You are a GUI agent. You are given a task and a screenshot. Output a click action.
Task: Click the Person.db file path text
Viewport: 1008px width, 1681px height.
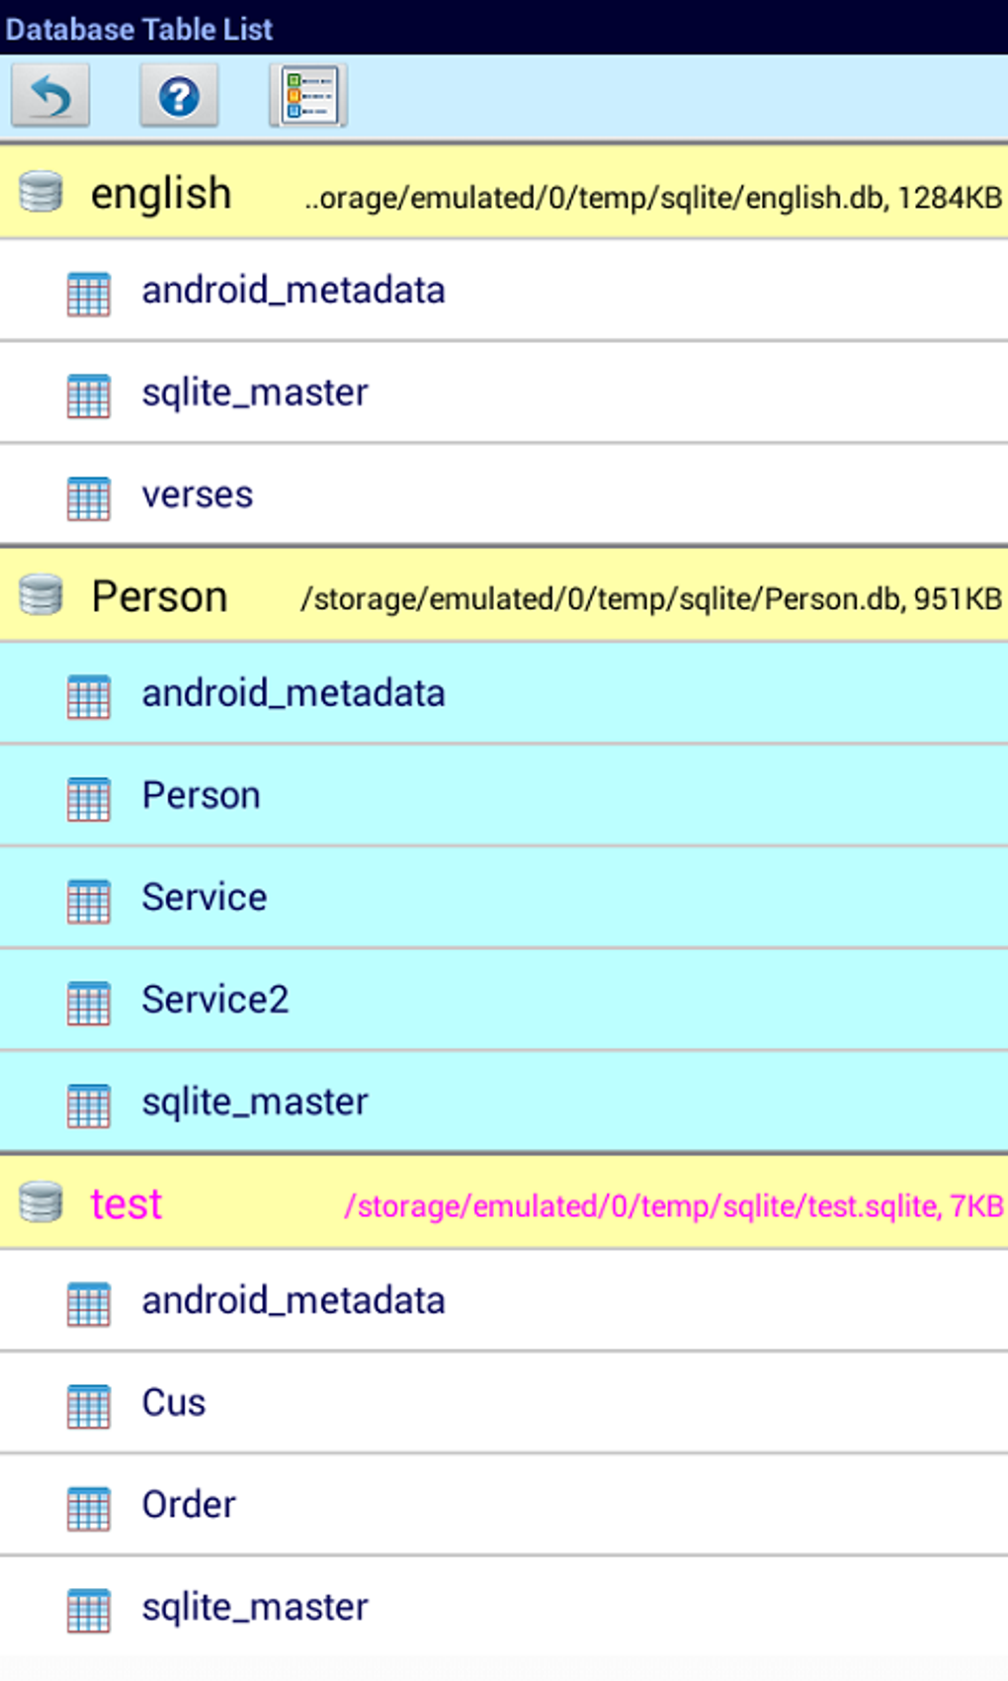[x=651, y=599]
